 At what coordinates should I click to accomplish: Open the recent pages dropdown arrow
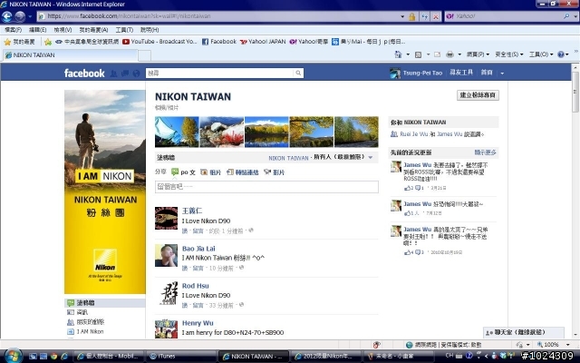point(30,16)
